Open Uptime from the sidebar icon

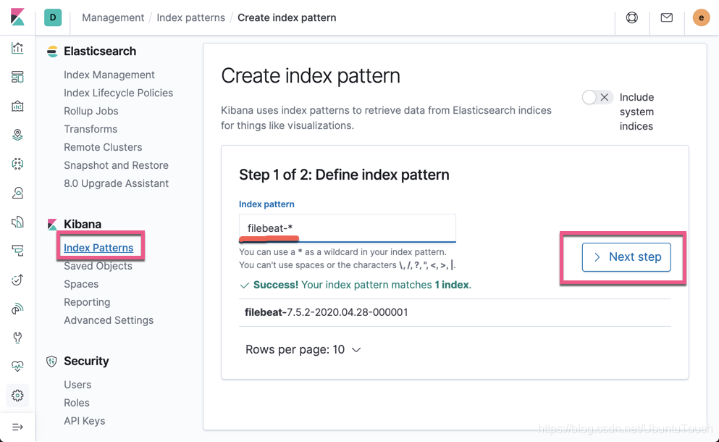pos(17,280)
